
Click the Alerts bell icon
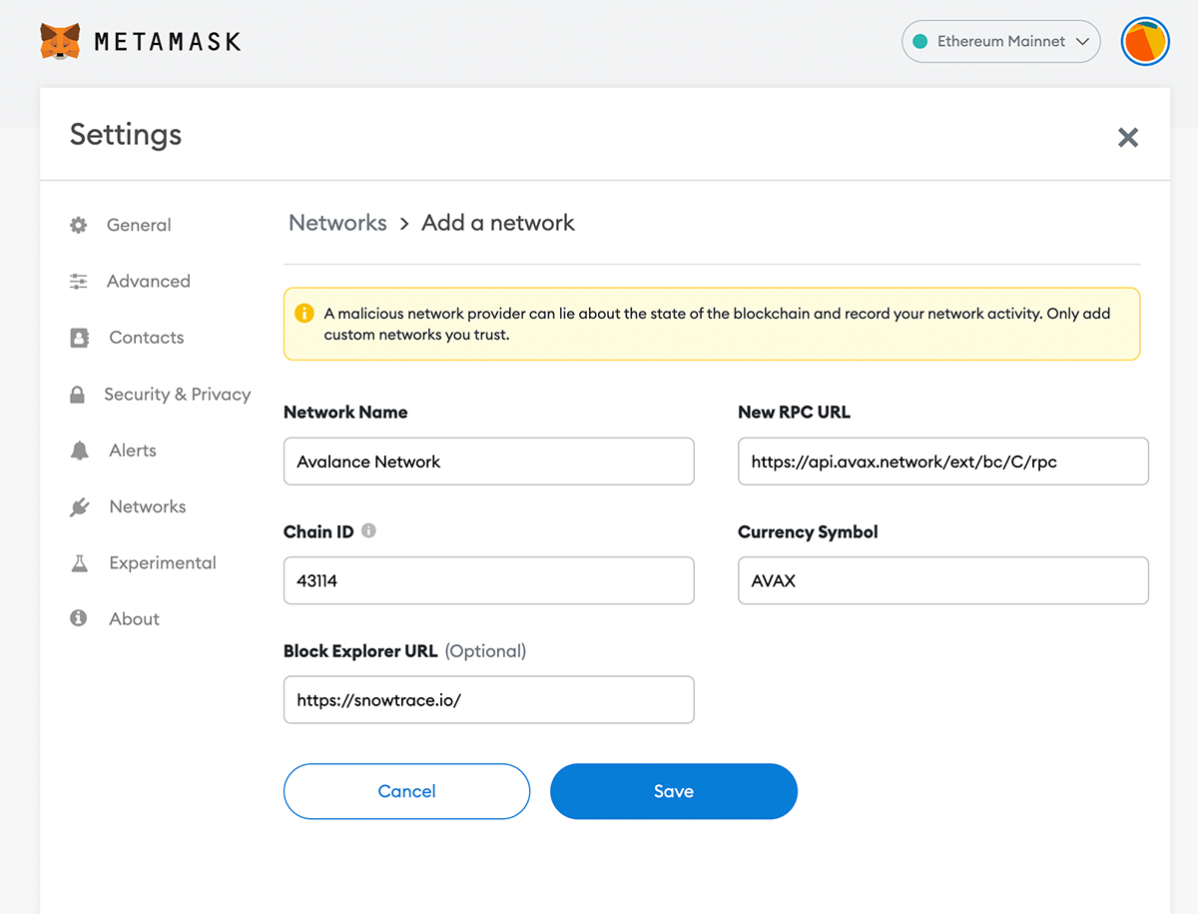(x=79, y=451)
